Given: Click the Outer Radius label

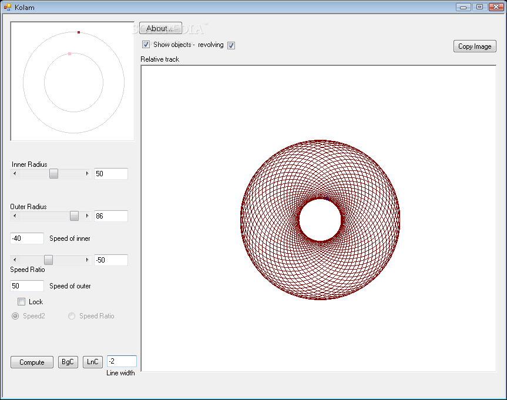Looking at the screenshot, I should [28, 207].
